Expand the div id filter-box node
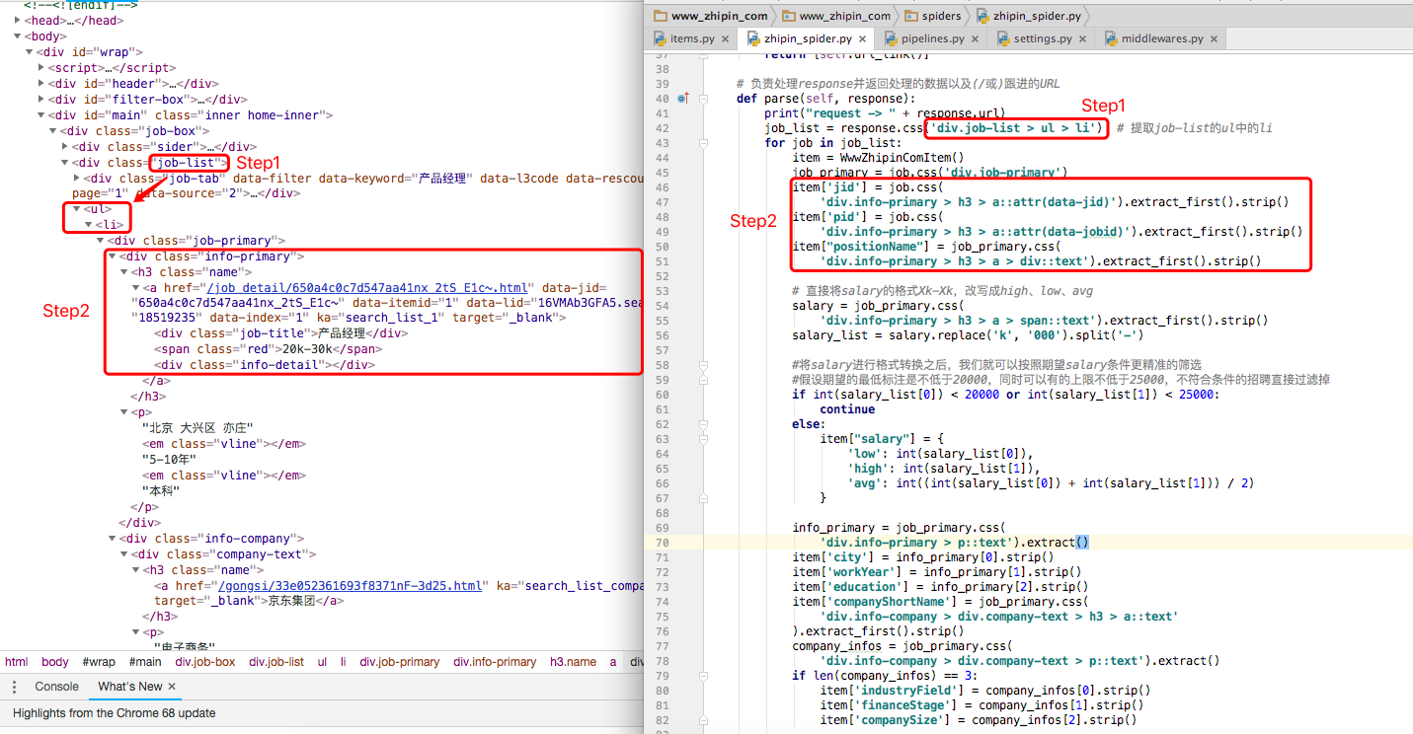The height and width of the screenshot is (734, 1413). [x=41, y=100]
